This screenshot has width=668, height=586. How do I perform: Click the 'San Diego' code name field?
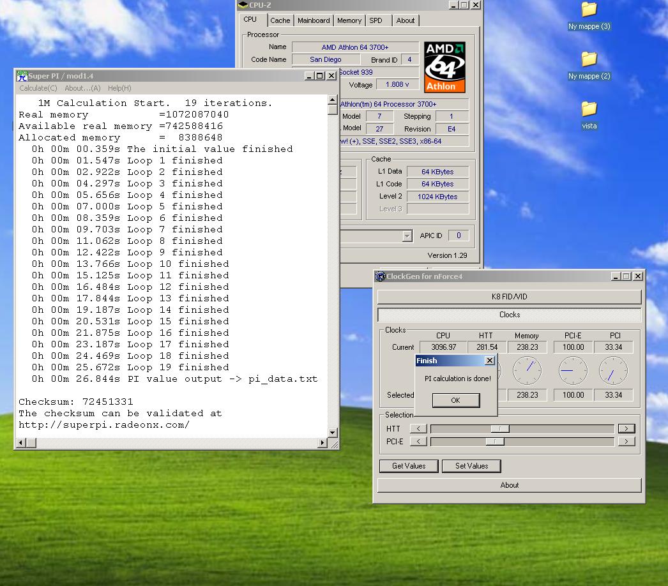[x=326, y=59]
